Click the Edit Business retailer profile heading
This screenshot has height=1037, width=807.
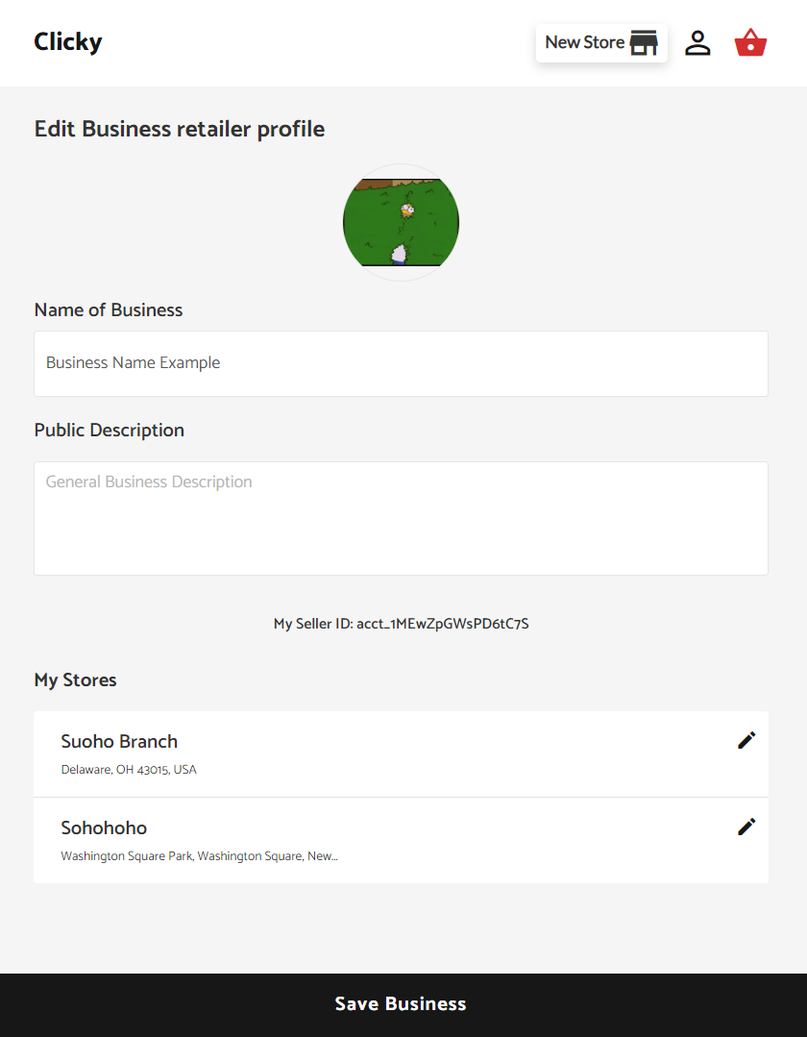click(x=179, y=129)
